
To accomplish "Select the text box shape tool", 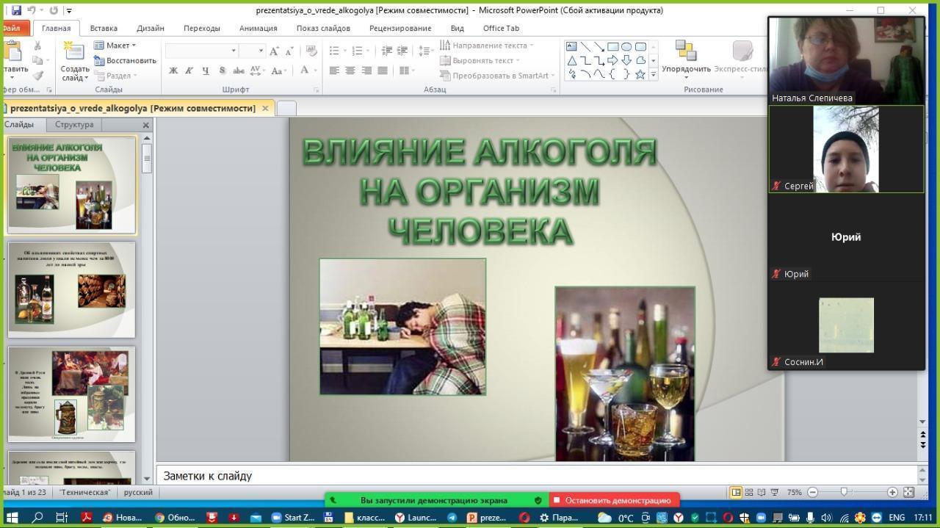I will (571, 46).
